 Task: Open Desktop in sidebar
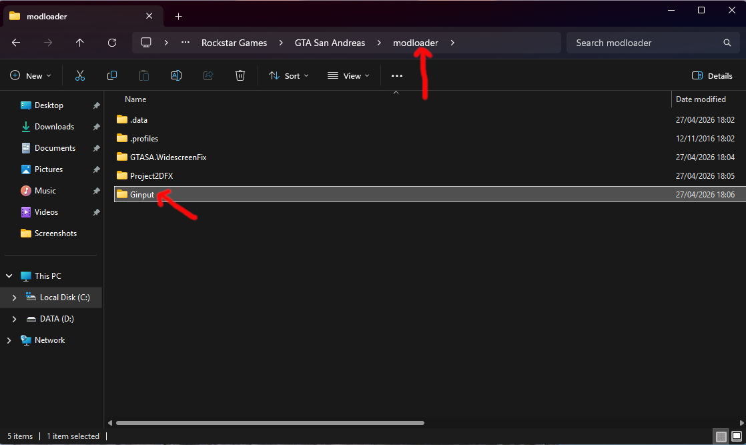tap(49, 105)
